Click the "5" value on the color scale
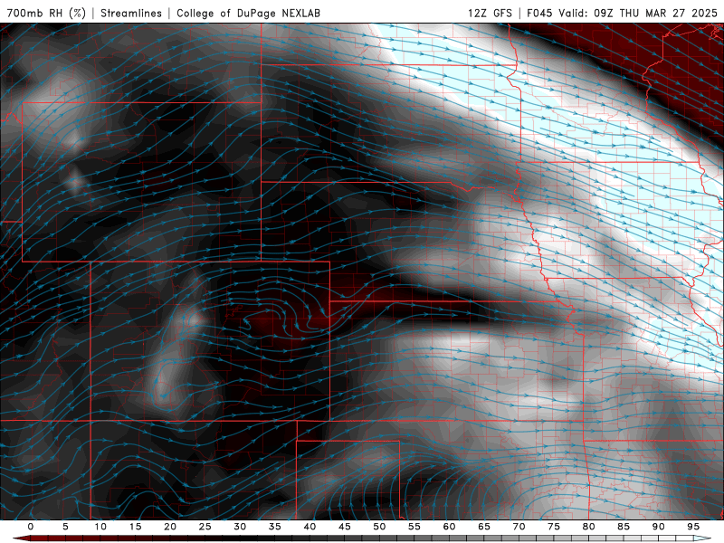 point(65,527)
